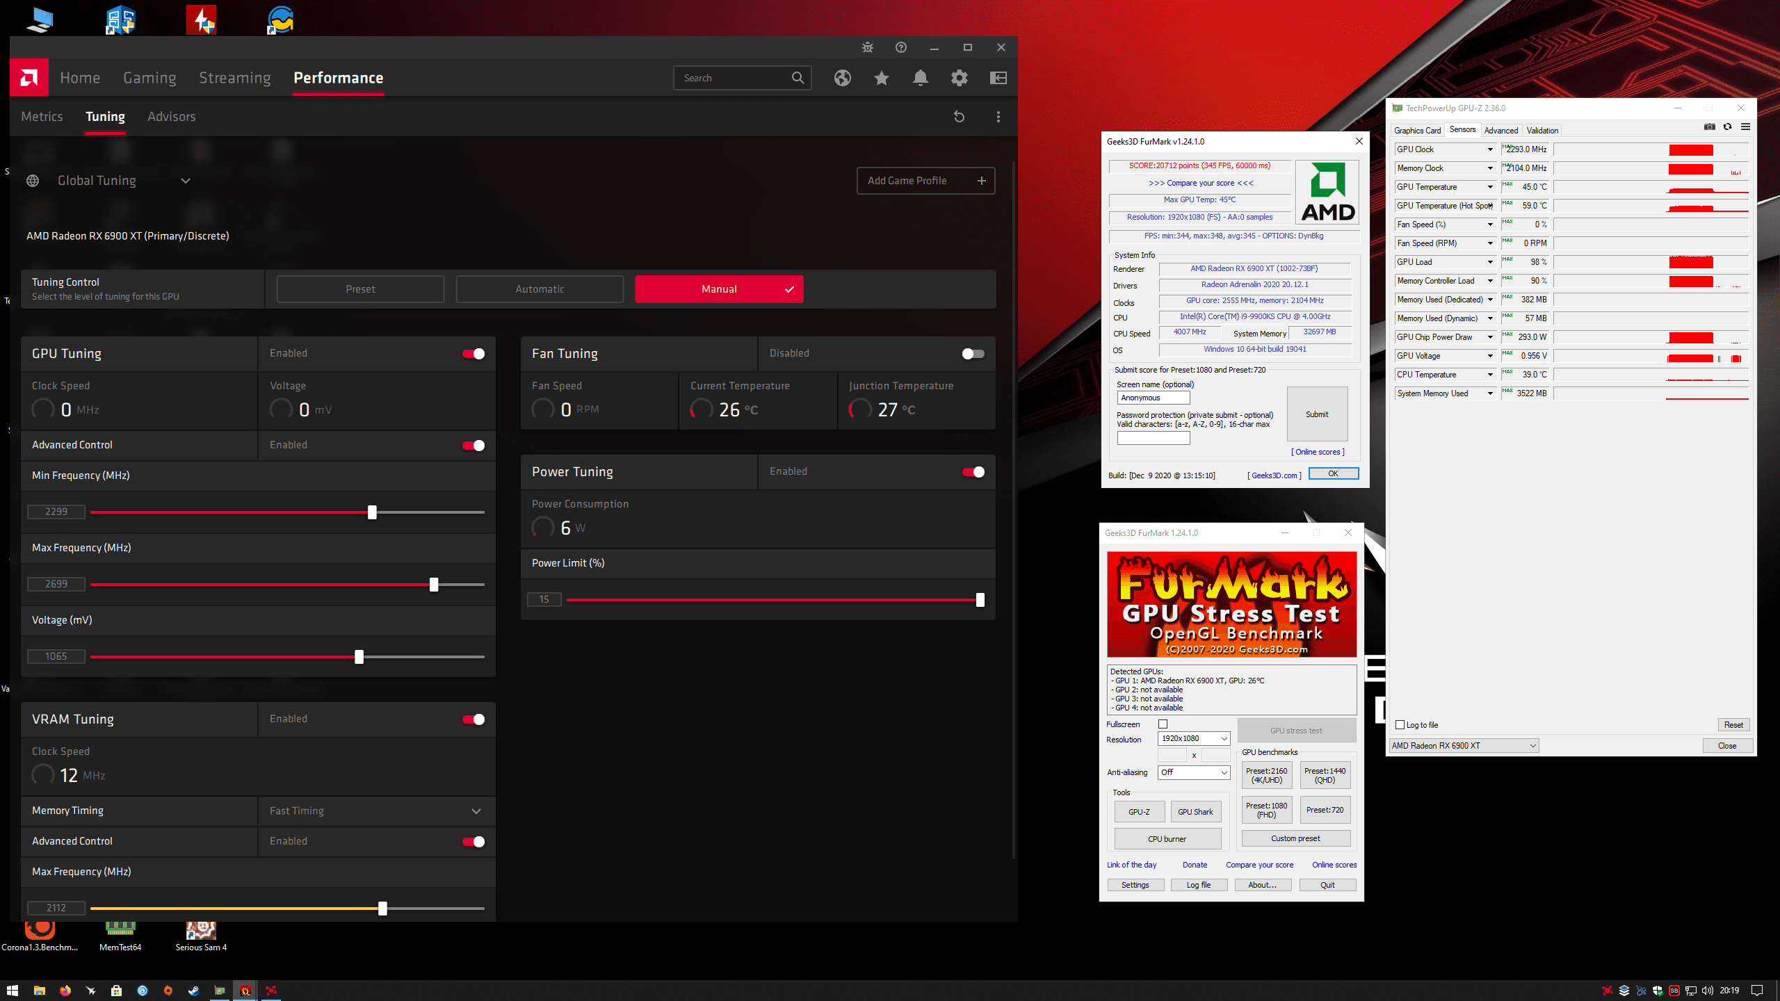The width and height of the screenshot is (1780, 1001).
Task: Click the volume speaker tray icon
Action: click(1707, 991)
